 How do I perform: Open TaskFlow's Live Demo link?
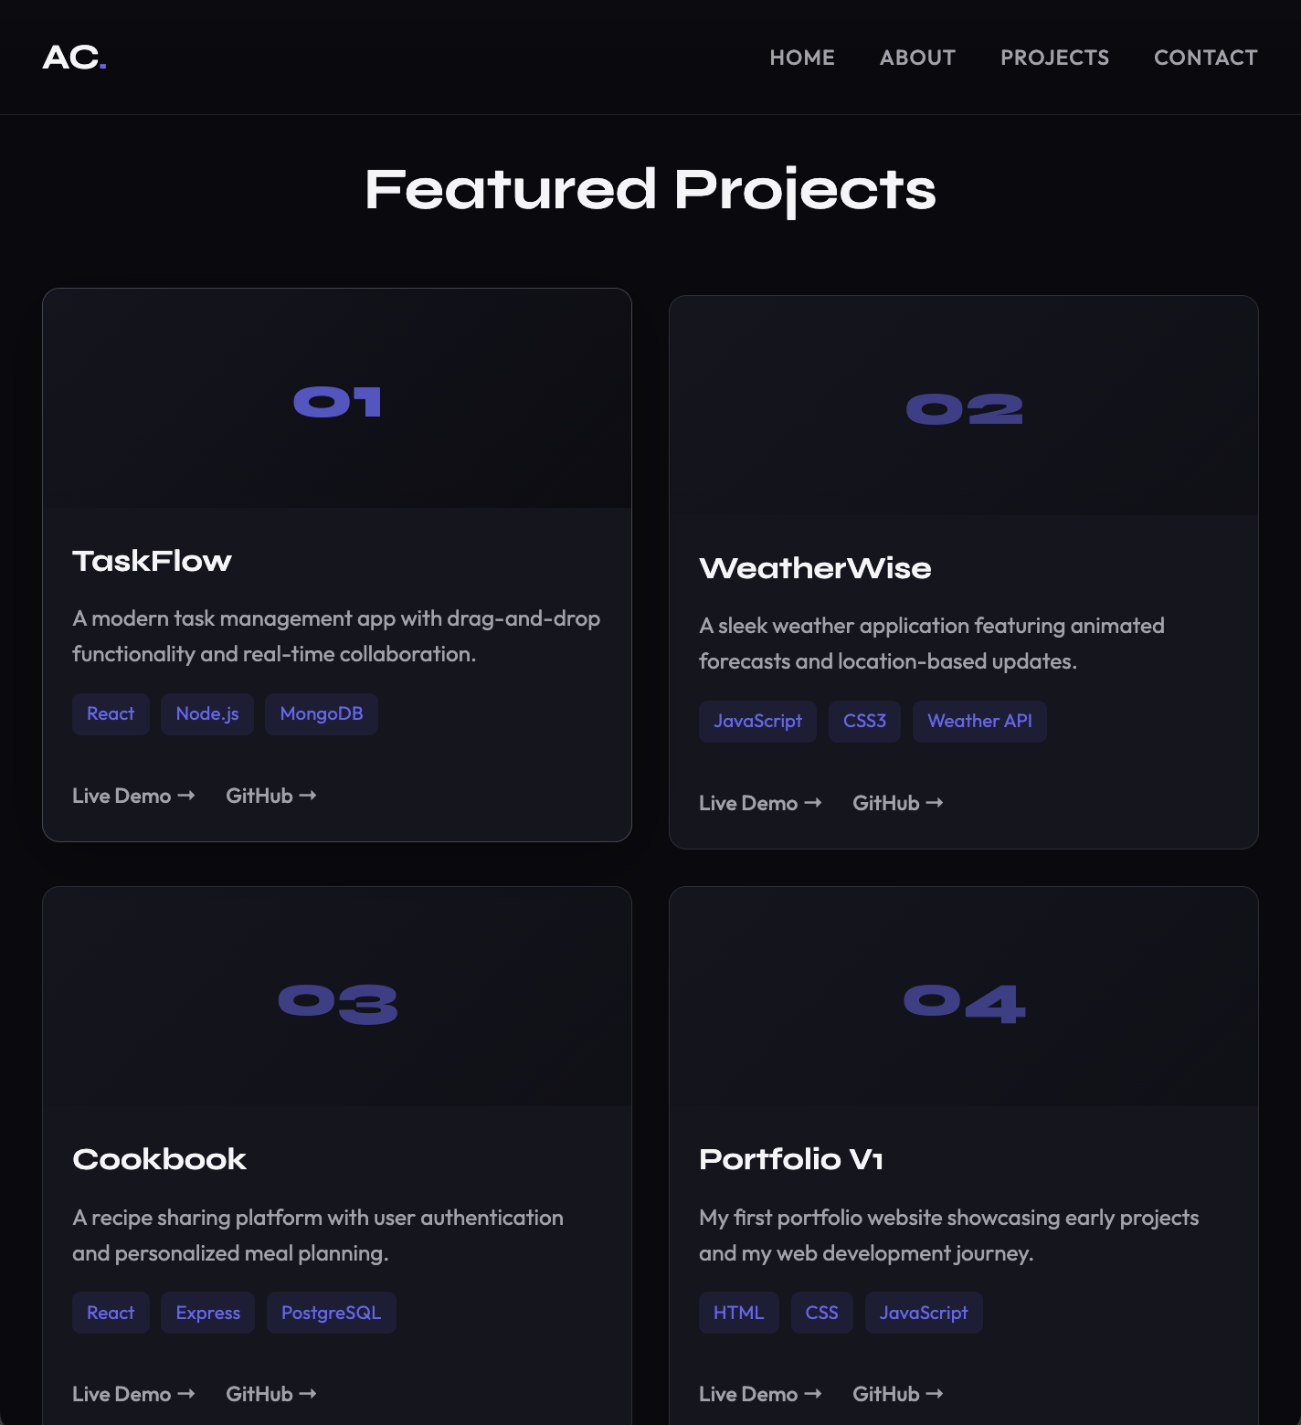pyautogui.click(x=121, y=795)
